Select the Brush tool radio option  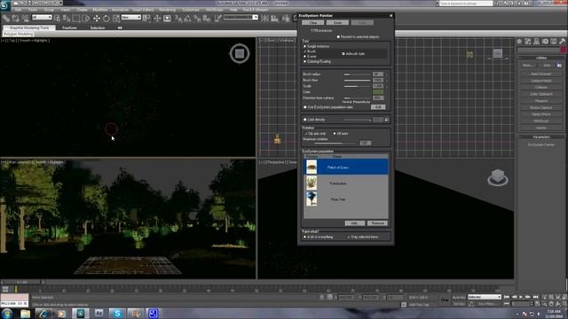[x=304, y=51]
